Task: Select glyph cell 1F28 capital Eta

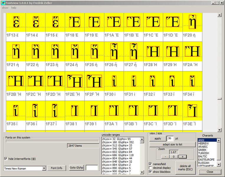Action: point(153,56)
